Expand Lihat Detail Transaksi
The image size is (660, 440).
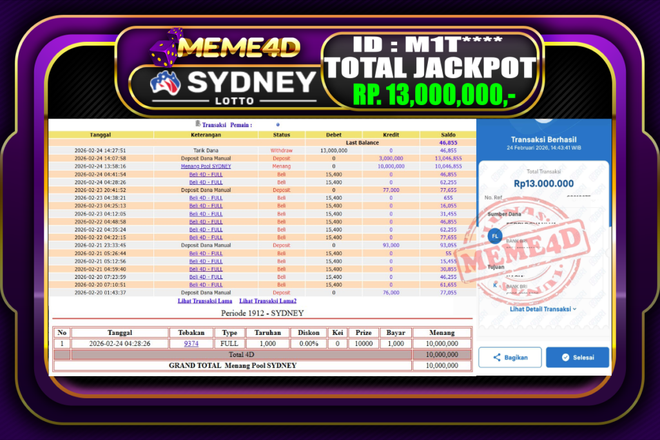click(543, 309)
